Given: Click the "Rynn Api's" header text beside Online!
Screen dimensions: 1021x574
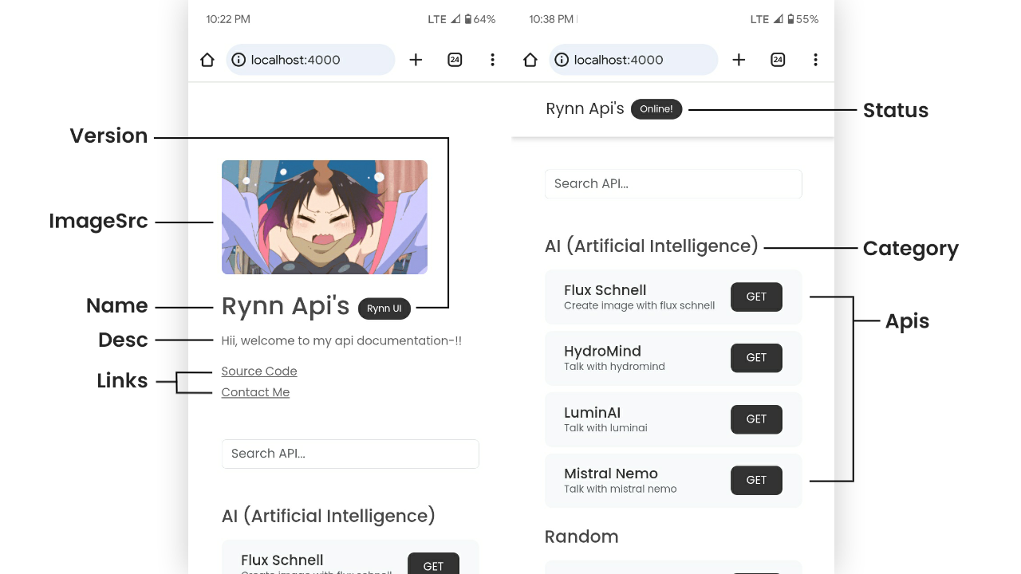Looking at the screenshot, I should (x=585, y=109).
